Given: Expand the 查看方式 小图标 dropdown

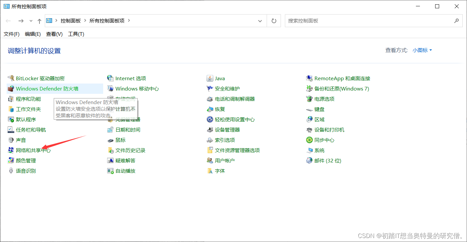Looking at the screenshot, I should tap(422, 50).
